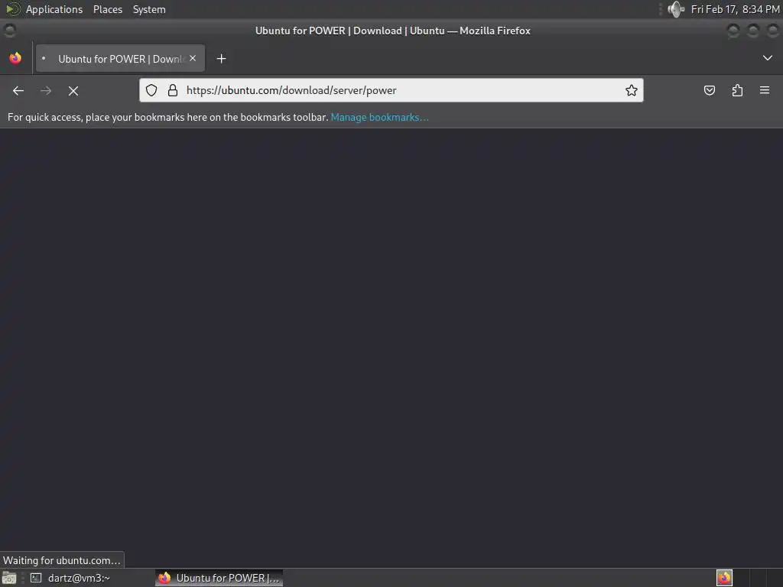List all tabs chevron dropdown
Image resolution: width=783 pixels, height=587 pixels.
click(768, 58)
